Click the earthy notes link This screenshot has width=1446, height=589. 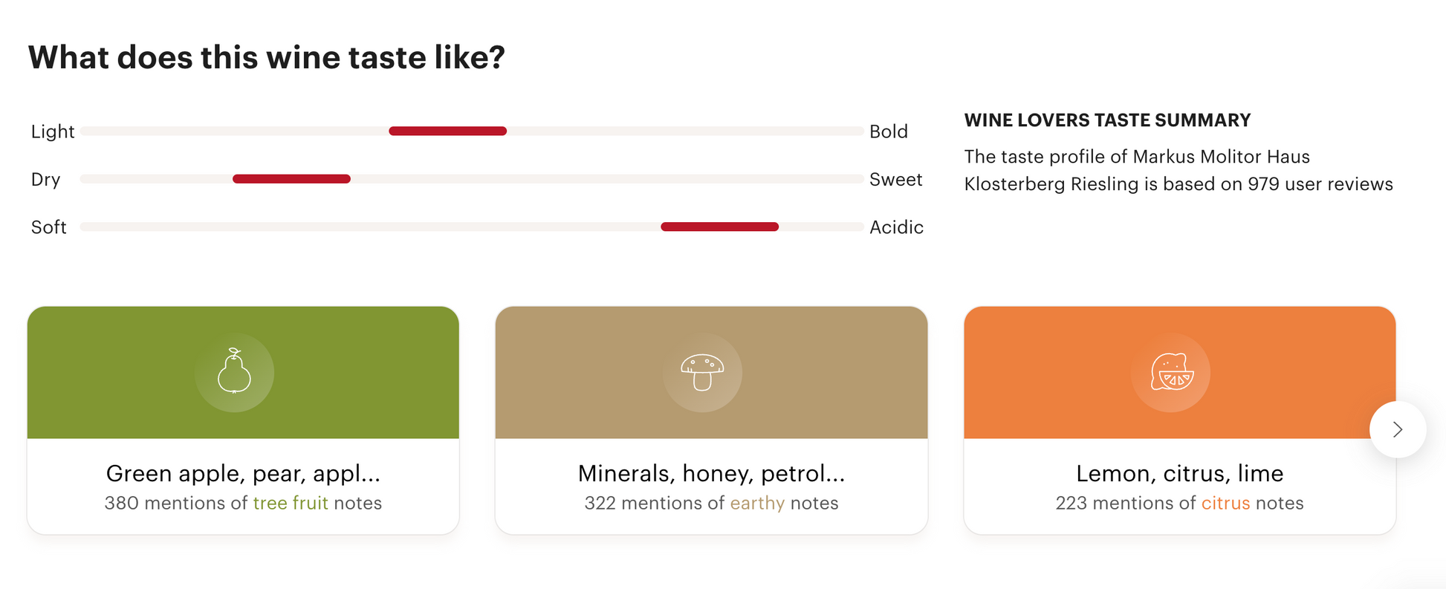point(757,503)
